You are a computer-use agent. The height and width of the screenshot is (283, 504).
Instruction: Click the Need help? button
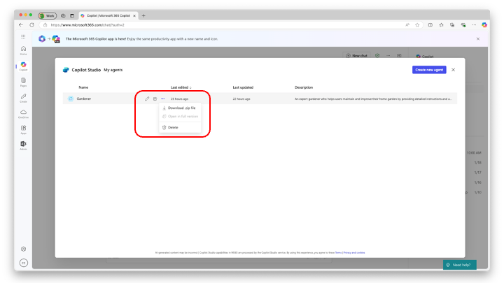pos(460,265)
